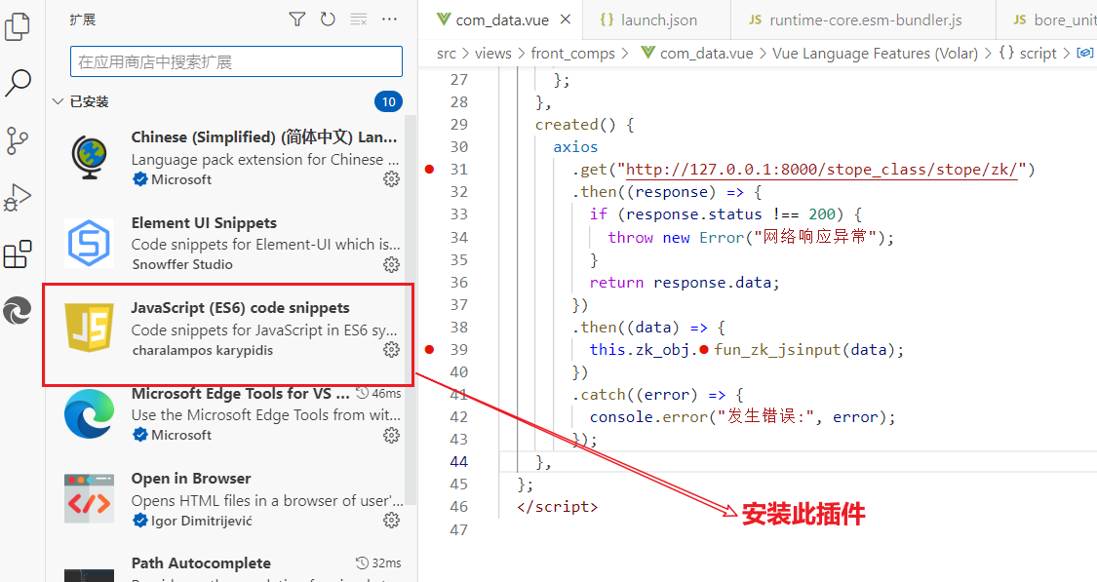This screenshot has width=1097, height=582.
Task: Open the Explorer view in activity bar
Action: [x=18, y=26]
